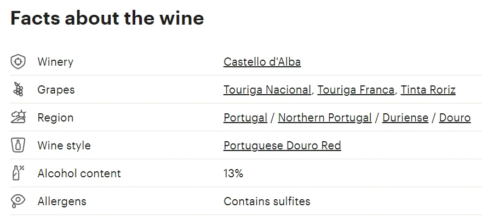This screenshot has width=482, height=220.
Task: Follow the Duriense region link
Action: (x=405, y=118)
